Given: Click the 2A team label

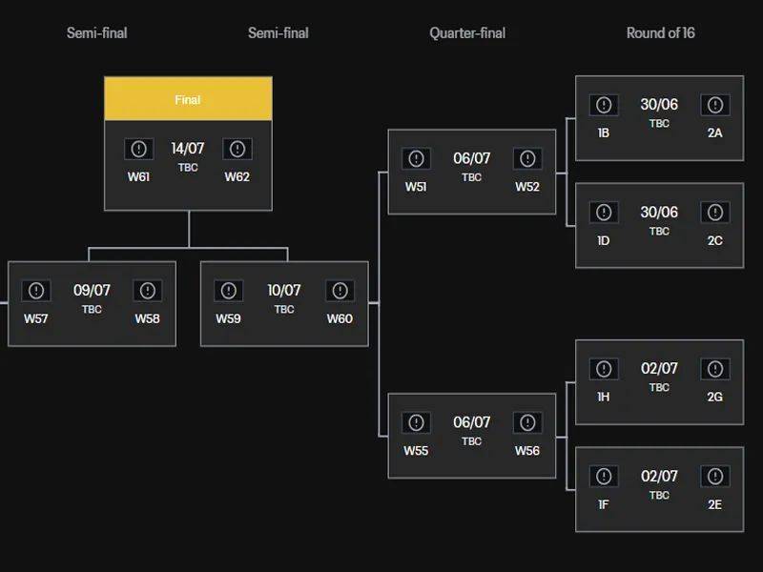Looking at the screenshot, I should point(714,133).
